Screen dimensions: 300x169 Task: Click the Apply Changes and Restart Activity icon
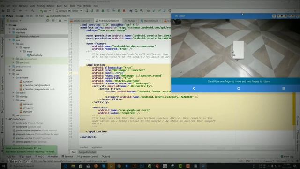(92, 11)
